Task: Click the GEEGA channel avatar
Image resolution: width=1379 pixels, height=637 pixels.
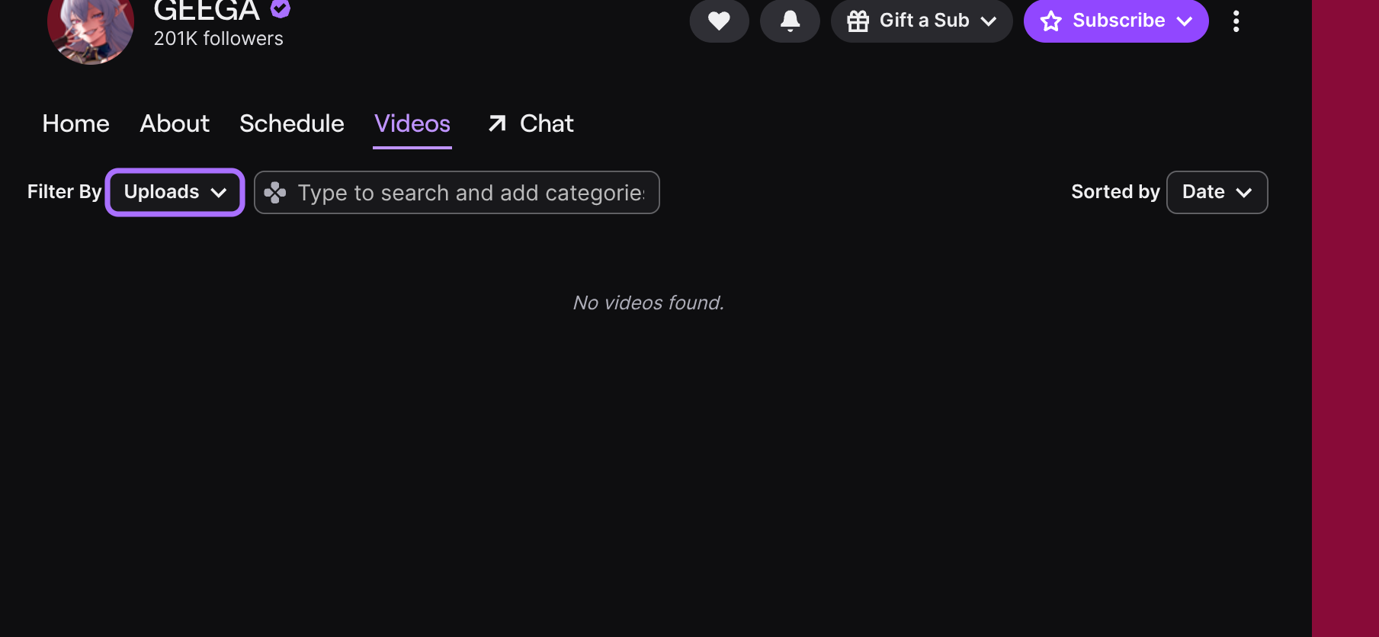Action: (x=91, y=28)
